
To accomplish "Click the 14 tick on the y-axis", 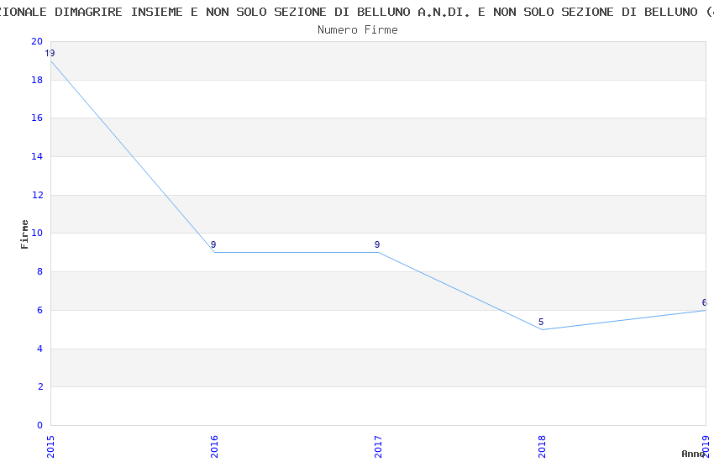I will click(36, 157).
